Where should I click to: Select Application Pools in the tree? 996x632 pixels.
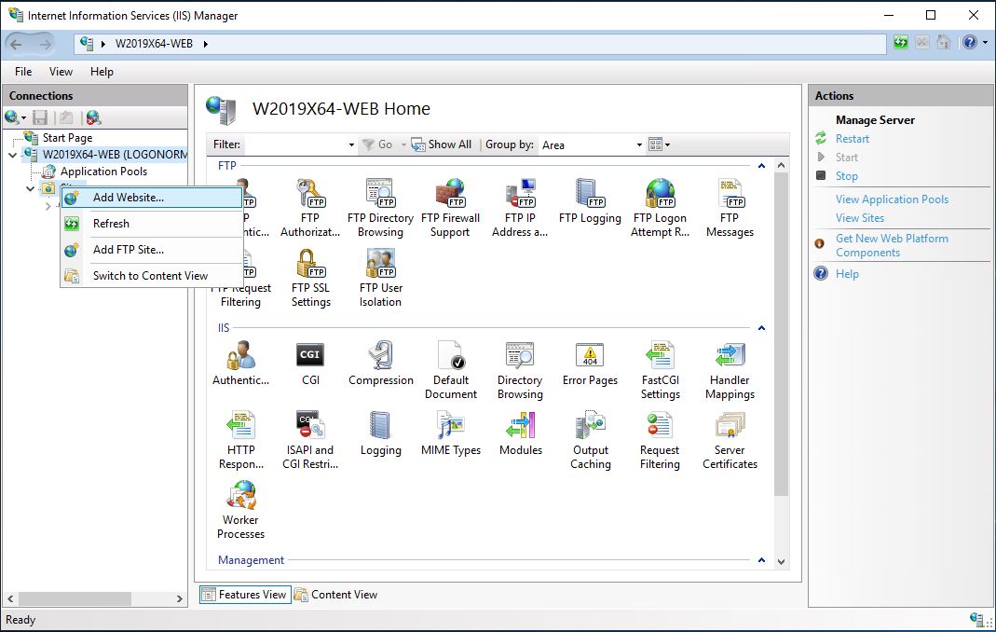(103, 172)
